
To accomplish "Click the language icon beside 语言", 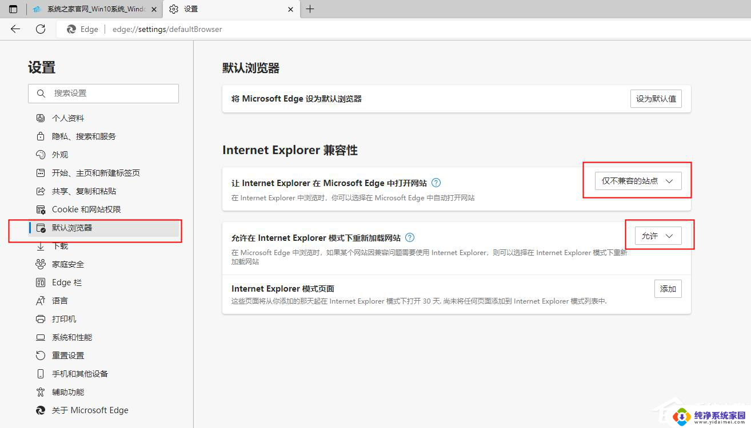I will tap(41, 301).
